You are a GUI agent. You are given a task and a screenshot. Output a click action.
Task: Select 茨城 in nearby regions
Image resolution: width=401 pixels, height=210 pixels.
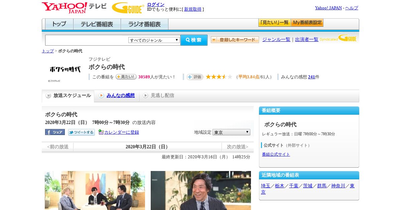pos(308,186)
